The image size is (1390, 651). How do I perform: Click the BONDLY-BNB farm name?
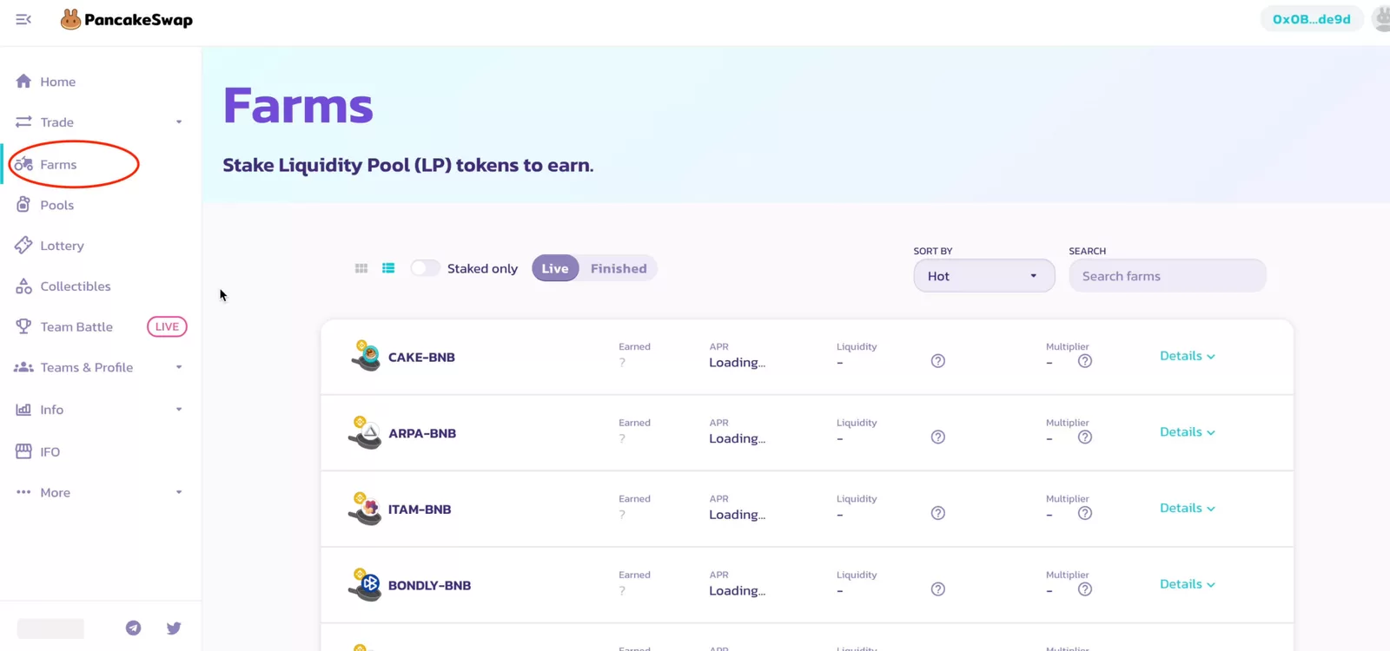click(x=429, y=585)
